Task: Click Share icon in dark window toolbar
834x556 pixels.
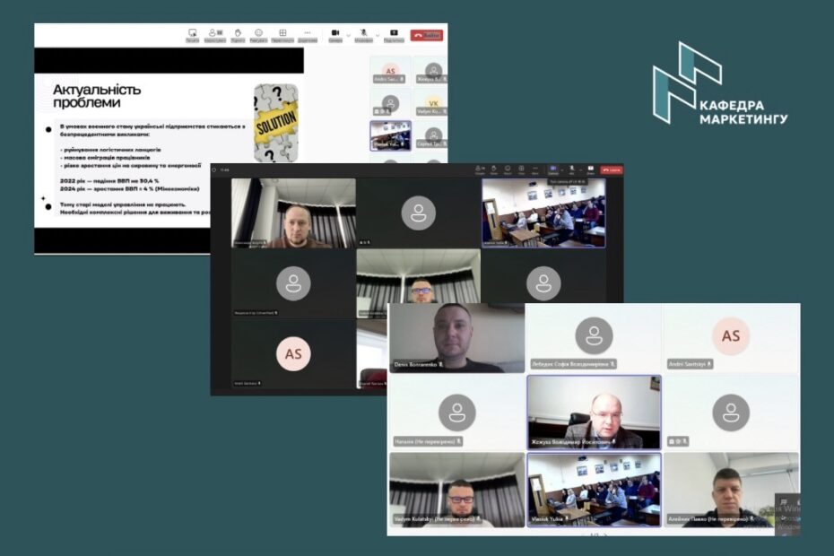Action: [590, 169]
